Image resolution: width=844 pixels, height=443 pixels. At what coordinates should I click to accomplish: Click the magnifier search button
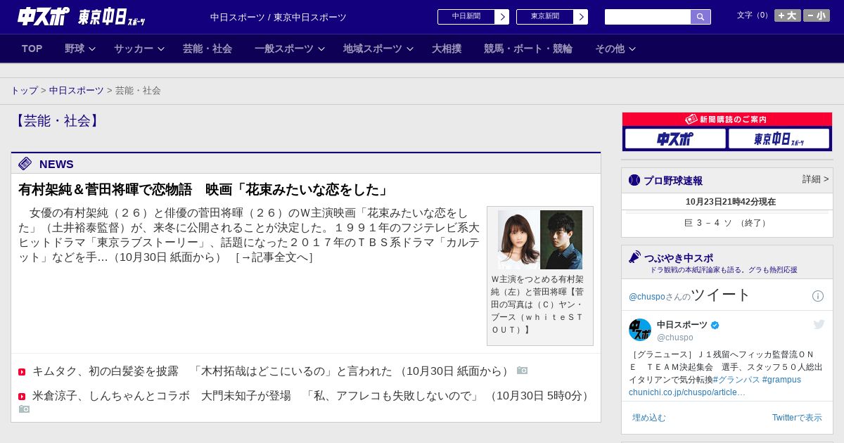click(701, 17)
